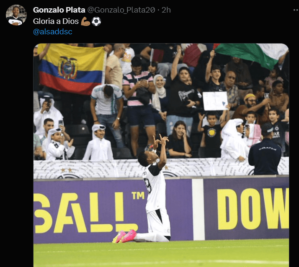The width and height of the screenshot is (299, 267).
Task: Click the TM symbol on the banner
Action: pos(138,196)
